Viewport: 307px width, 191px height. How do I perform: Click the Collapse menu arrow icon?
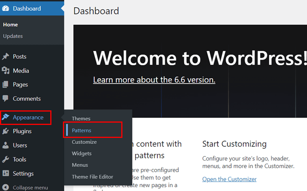[x=5, y=187]
